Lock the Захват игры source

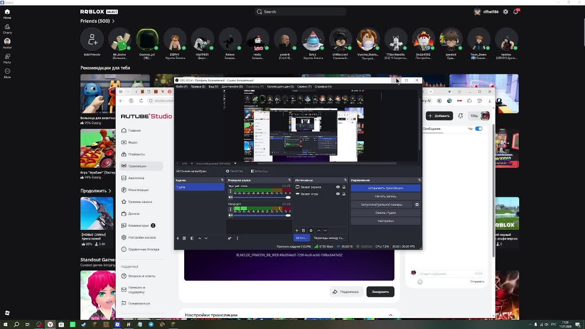[344, 194]
